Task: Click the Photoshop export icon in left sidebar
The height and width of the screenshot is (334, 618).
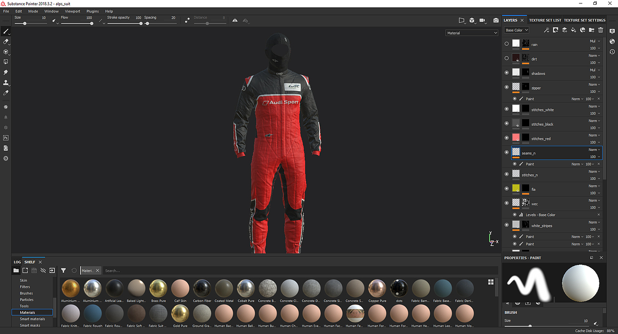Action: pyautogui.click(x=6, y=138)
